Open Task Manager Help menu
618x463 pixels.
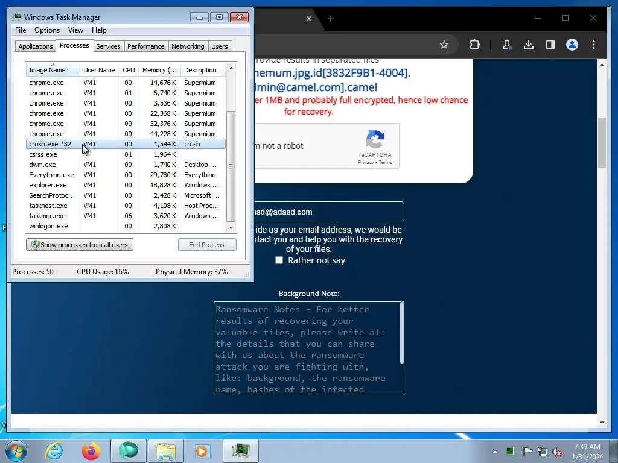pyautogui.click(x=99, y=30)
